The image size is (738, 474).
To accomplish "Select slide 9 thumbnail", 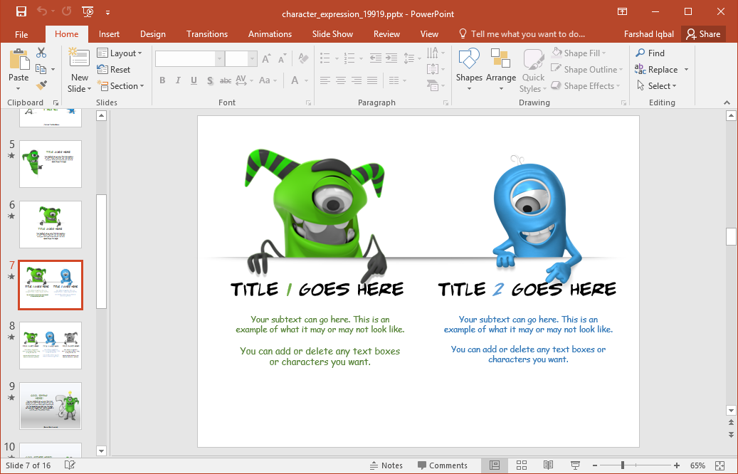I will click(50, 406).
